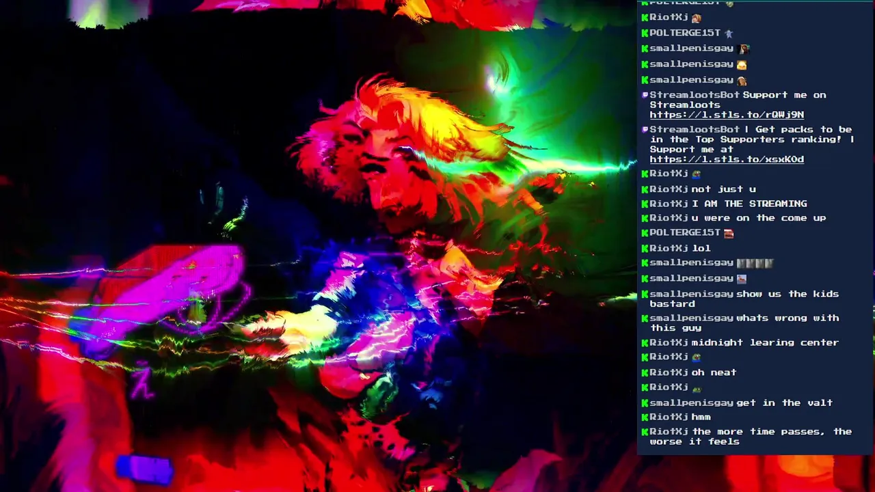Click the message text 'oh neat'

tap(714, 372)
